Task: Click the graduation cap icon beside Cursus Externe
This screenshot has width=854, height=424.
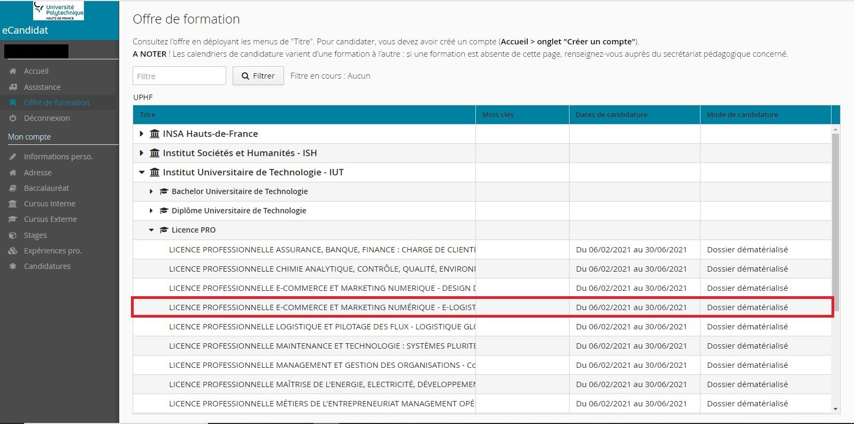Action: click(x=13, y=219)
